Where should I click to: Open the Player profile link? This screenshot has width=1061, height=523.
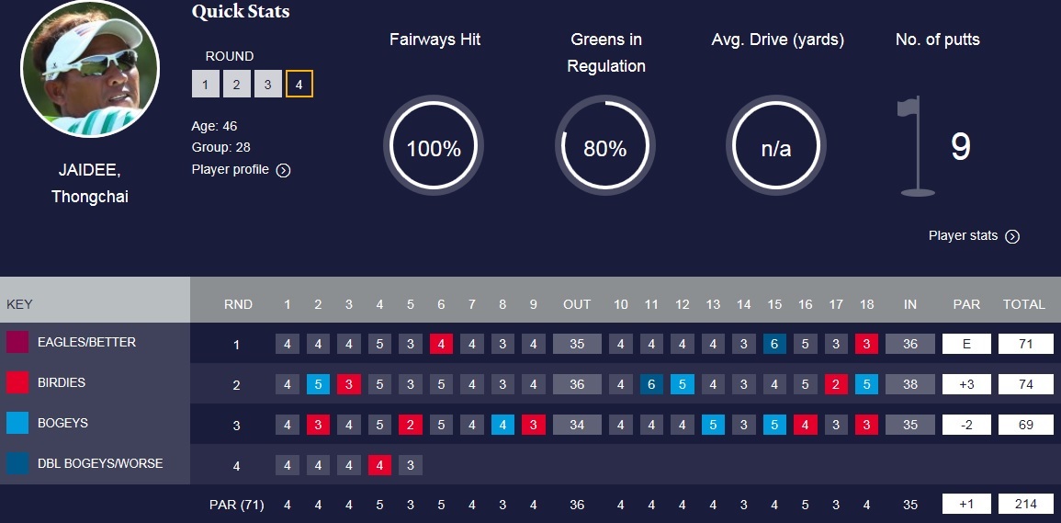(x=231, y=169)
